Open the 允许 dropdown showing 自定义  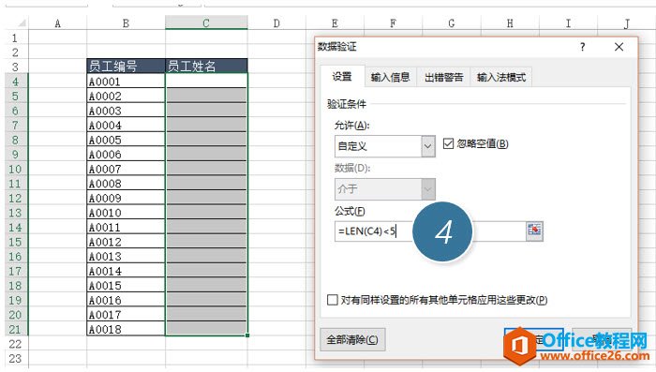coord(427,146)
